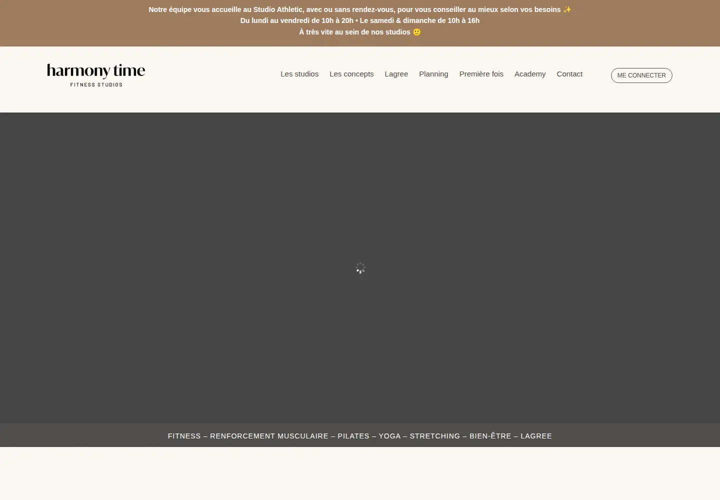Click the ME CONNECTER button
The width and height of the screenshot is (720, 500).
[x=641, y=75]
